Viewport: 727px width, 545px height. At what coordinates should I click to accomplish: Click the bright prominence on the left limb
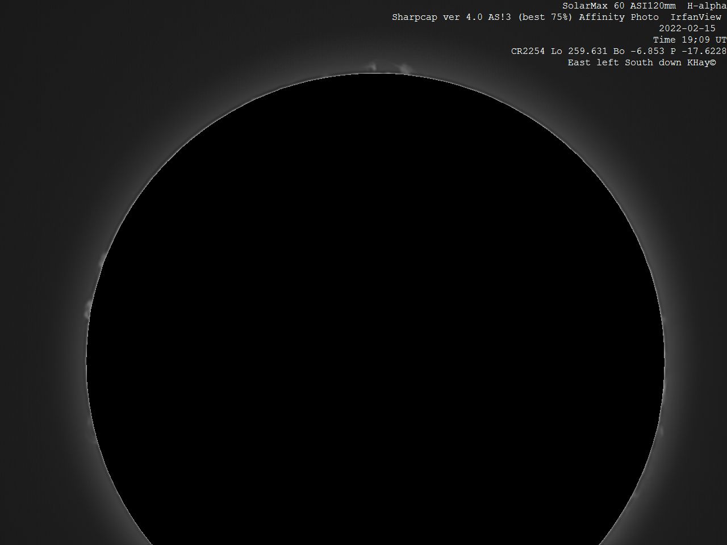pos(88,309)
